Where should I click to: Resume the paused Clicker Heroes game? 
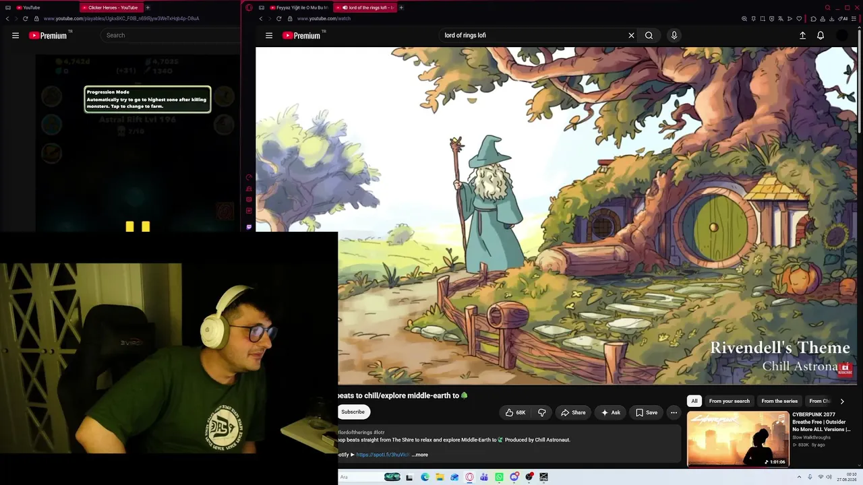click(138, 227)
